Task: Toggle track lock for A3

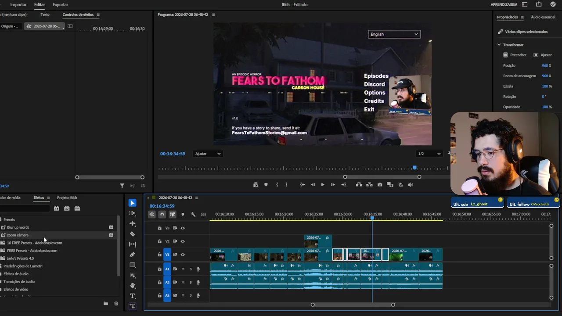Action: (160, 295)
